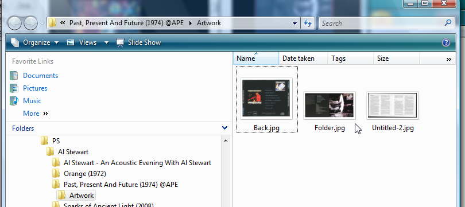Viewport: 465px width, 207px height.
Task: Select the Untitled-2.jpg thumbnail
Action: tap(393, 106)
